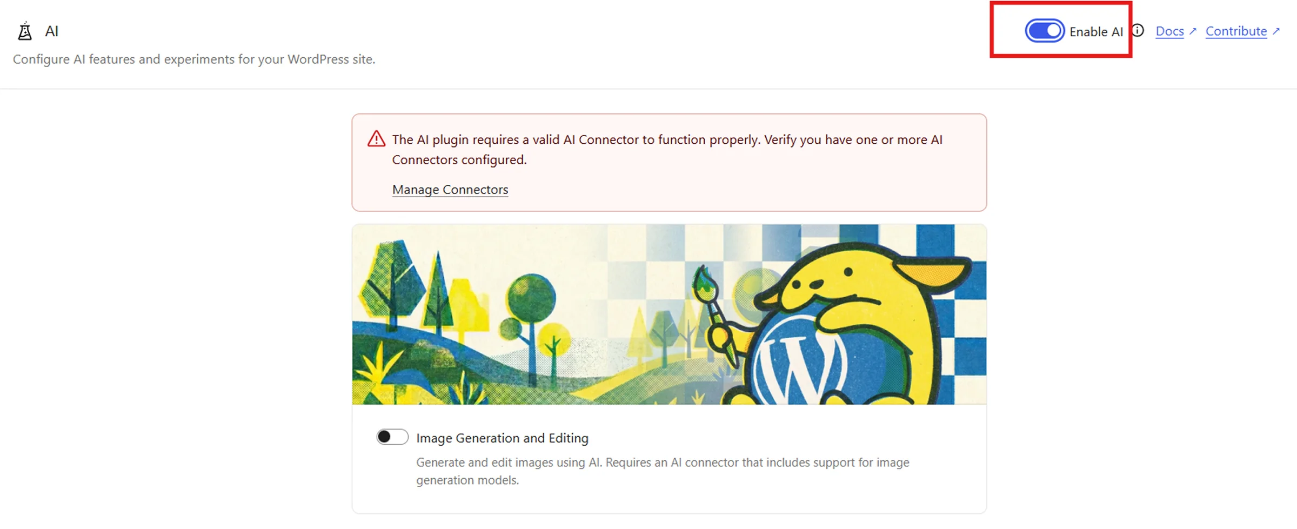Click the Wapuu painting banner image
Image resolution: width=1297 pixels, height=529 pixels.
pos(669,314)
